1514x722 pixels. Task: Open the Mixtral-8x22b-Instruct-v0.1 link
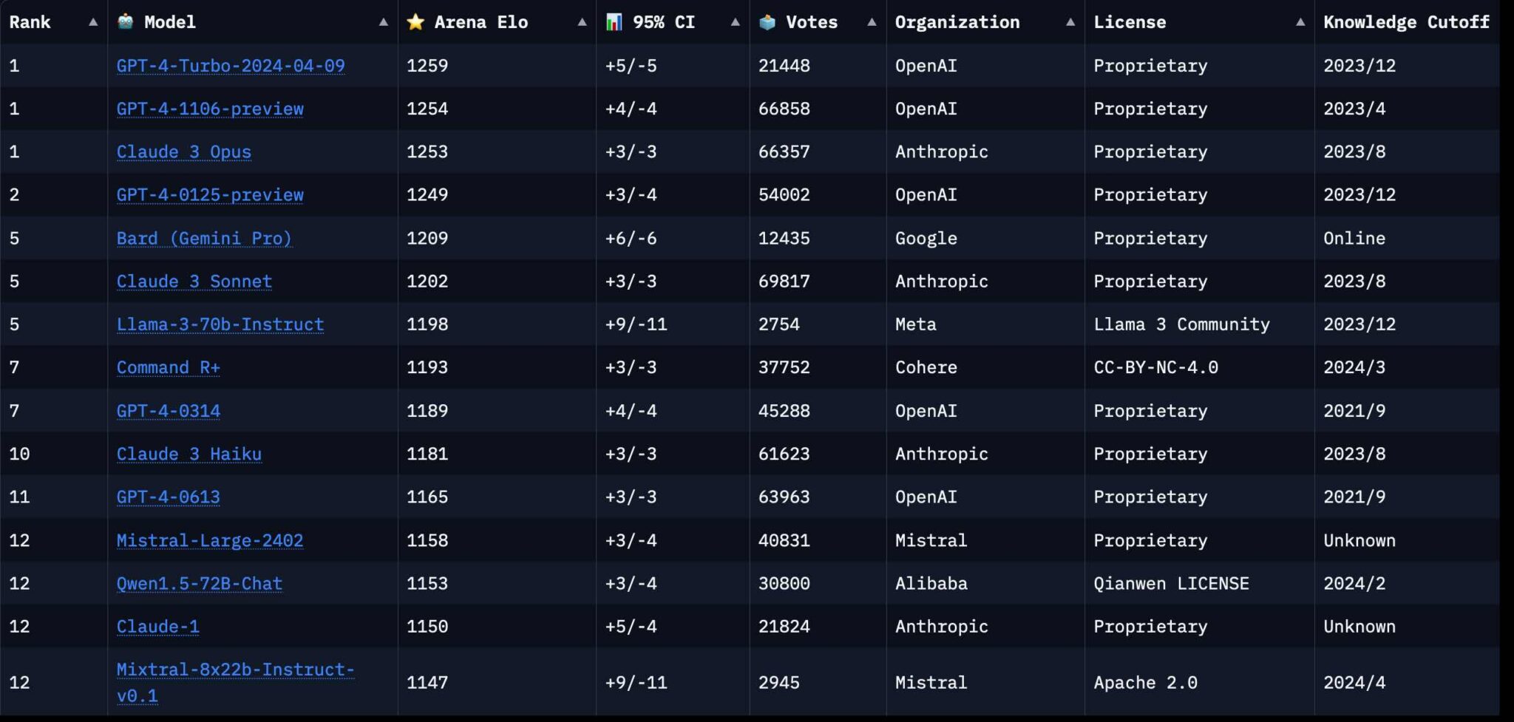click(234, 670)
